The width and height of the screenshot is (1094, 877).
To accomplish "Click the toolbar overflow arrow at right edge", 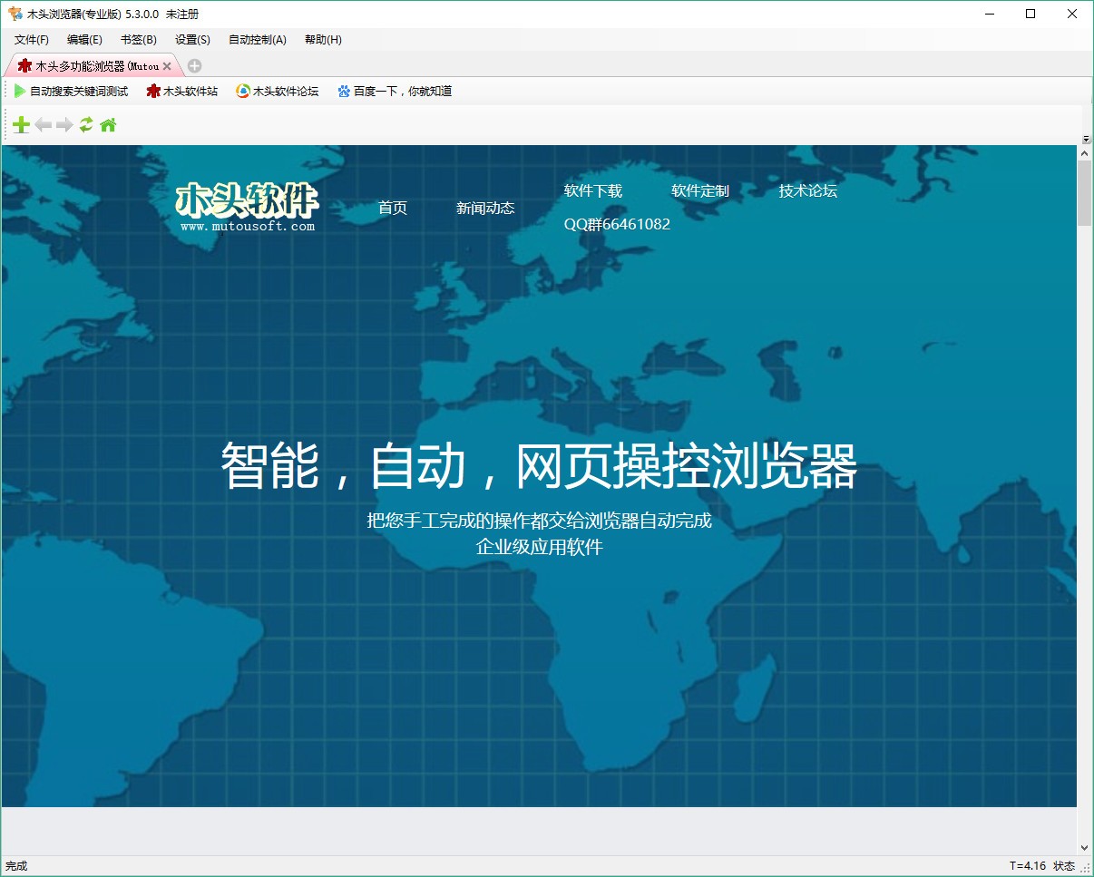I will (1086, 139).
